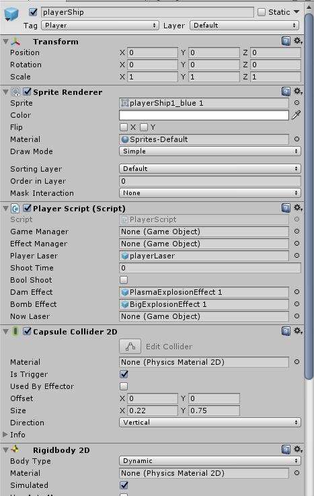Open Draw Mode dropdown set to Simple
314x496 pixels.
tap(210, 151)
